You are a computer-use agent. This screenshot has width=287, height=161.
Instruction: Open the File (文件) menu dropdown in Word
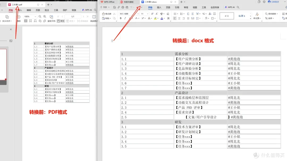tap(105, 7)
